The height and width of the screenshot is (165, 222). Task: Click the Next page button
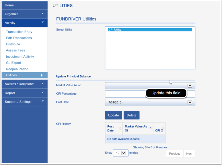click(189, 154)
